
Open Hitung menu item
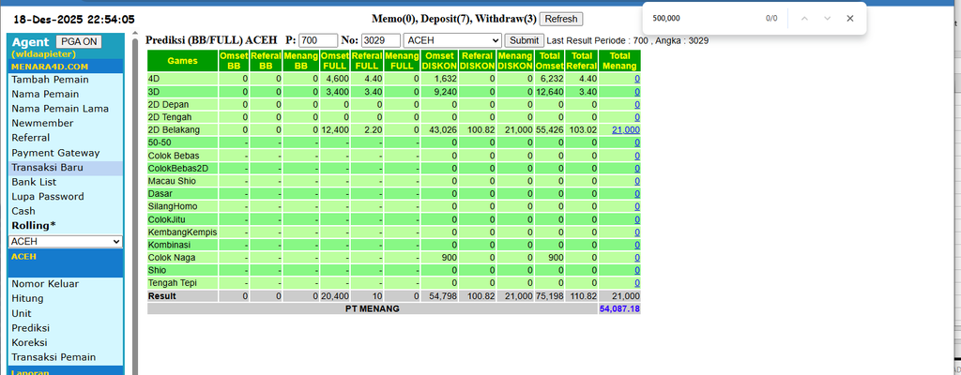pos(27,298)
